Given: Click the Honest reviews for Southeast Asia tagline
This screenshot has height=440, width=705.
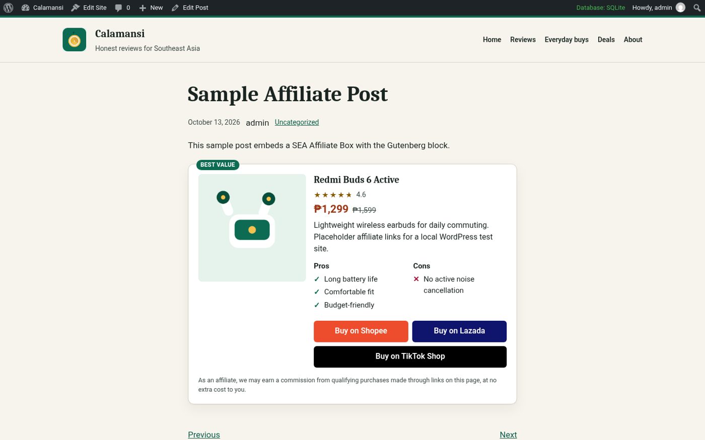Looking at the screenshot, I should [148, 48].
